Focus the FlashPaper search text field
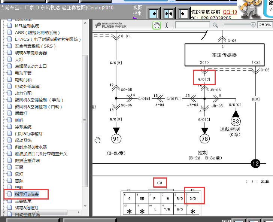This screenshot has width=273, height=222. pyautogui.click(x=192, y=25)
